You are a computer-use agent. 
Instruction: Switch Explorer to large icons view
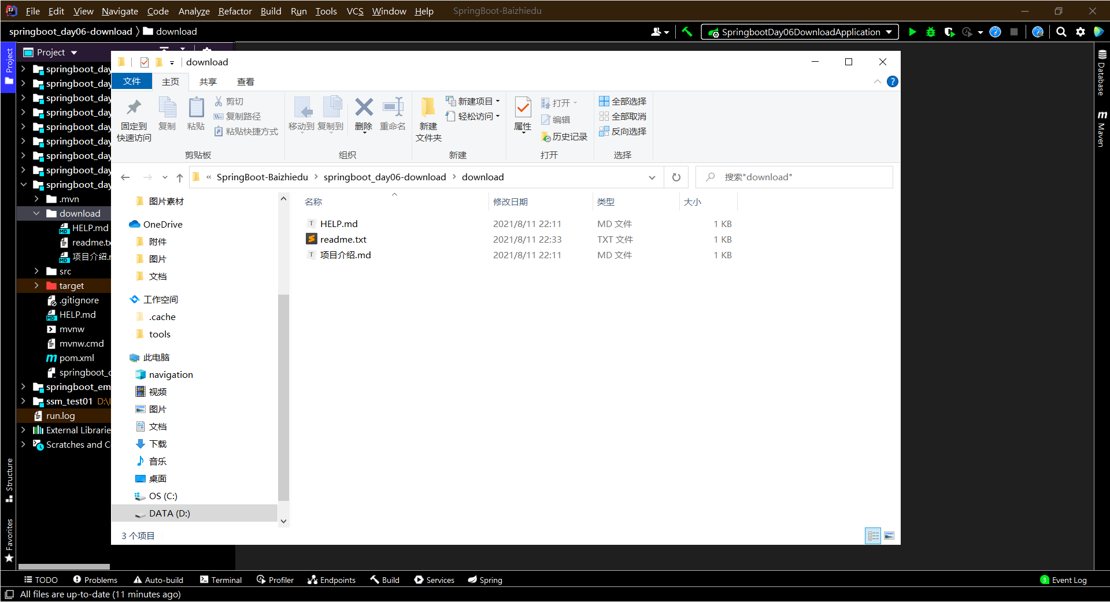[x=889, y=536]
